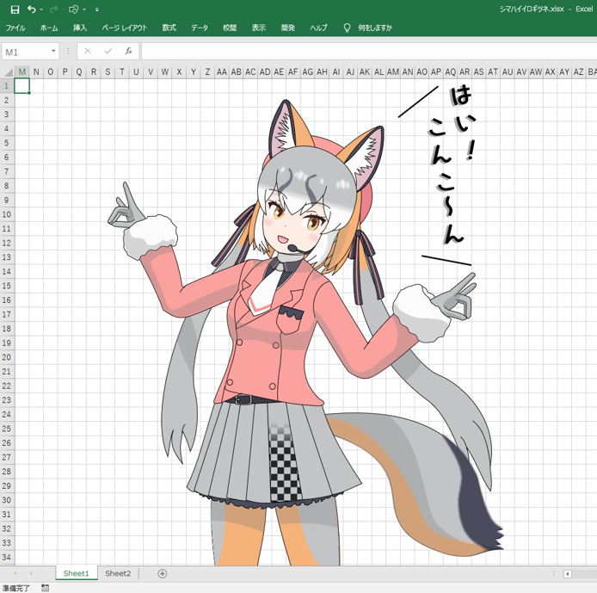Open Customize Quick Access Toolbar dropdown
The height and width of the screenshot is (593, 597).
coord(96,9)
